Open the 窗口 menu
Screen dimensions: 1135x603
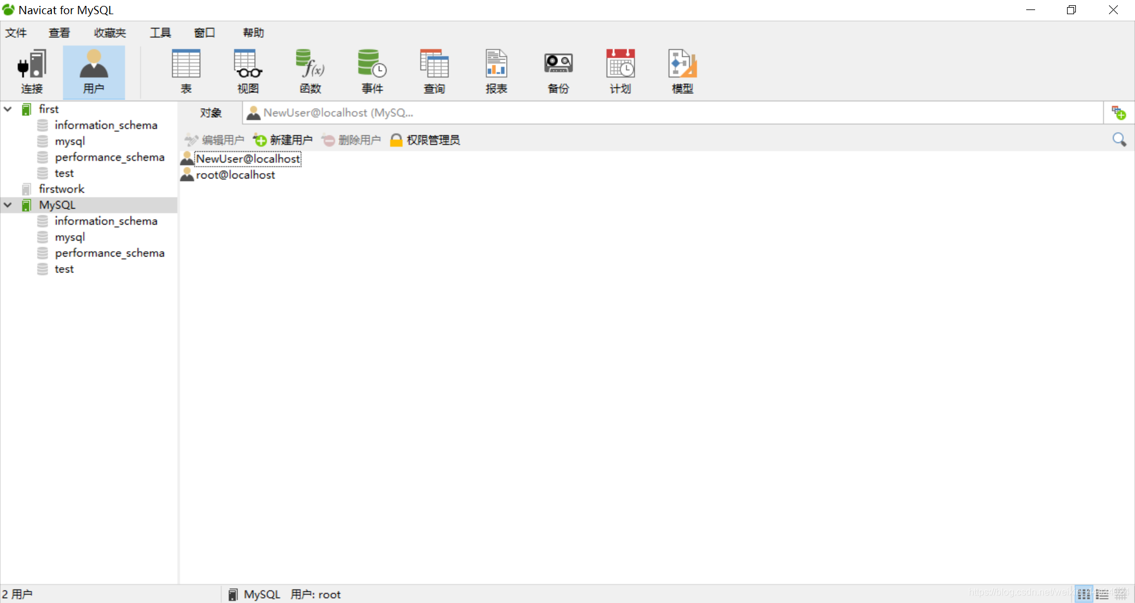[x=205, y=33]
